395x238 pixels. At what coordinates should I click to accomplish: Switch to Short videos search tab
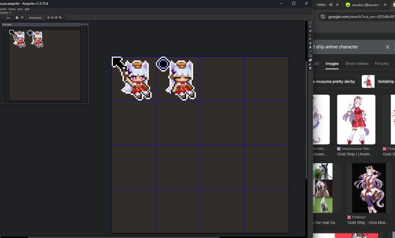coord(356,64)
